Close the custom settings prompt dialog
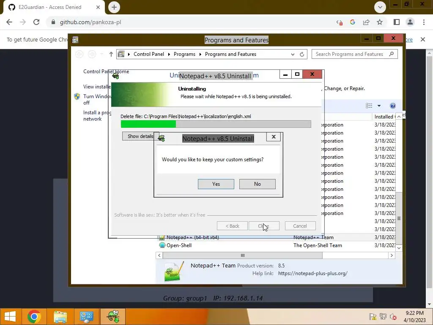Screen dimensions: 433x325 click(x=274, y=137)
